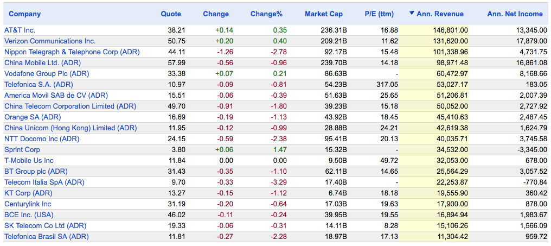Open Centurylink Inc company link

click(28, 204)
